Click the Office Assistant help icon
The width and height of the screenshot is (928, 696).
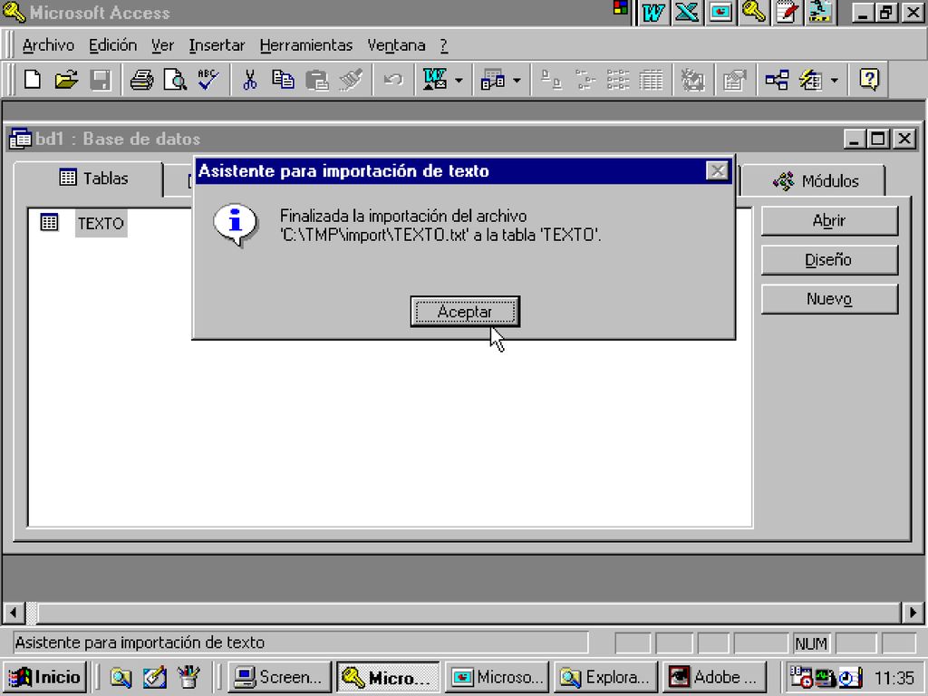[x=869, y=80]
